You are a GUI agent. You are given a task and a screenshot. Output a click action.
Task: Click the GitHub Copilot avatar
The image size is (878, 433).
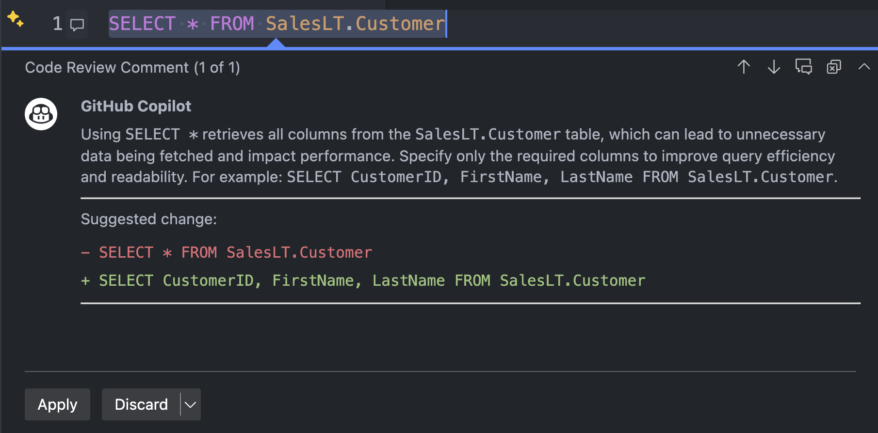[x=41, y=113]
